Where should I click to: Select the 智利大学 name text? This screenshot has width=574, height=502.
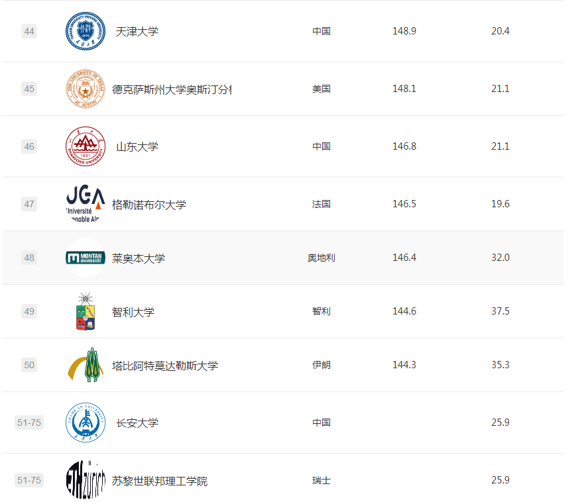click(x=133, y=311)
